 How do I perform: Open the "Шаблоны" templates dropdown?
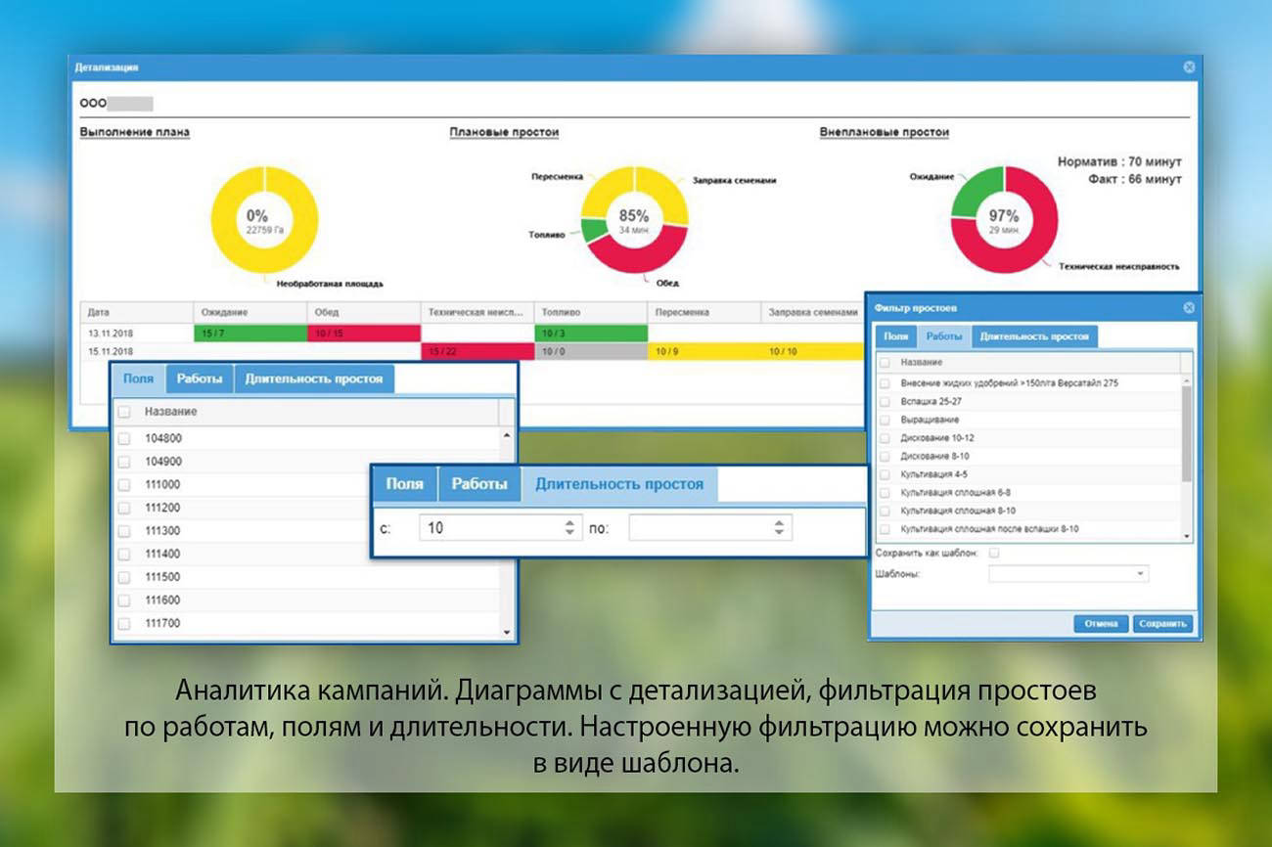(x=1140, y=572)
